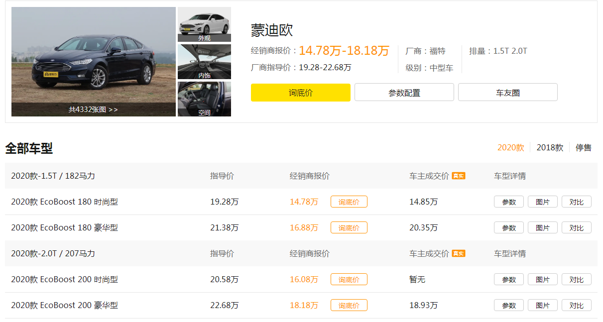This screenshot has width=603, height=322.
Task: Switch to the 2018款 tab
Action: [550, 148]
